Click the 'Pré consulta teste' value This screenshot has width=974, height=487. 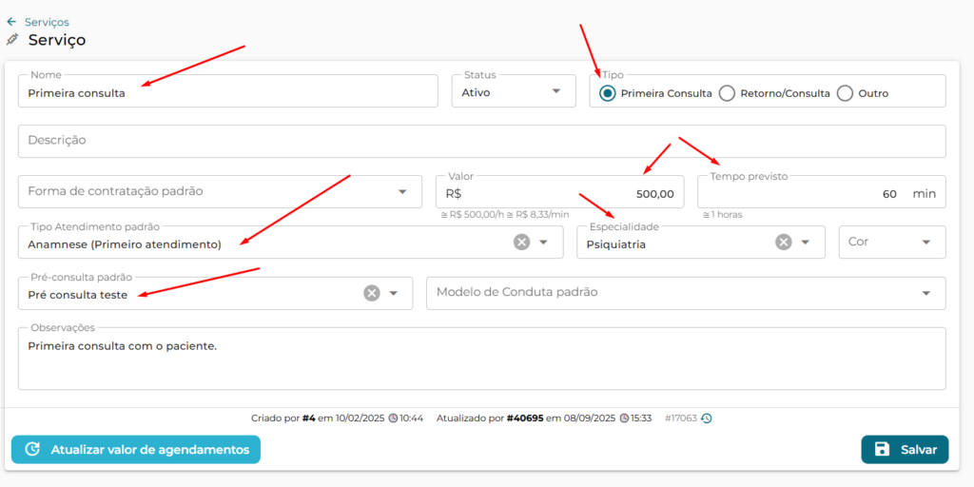tap(78, 296)
